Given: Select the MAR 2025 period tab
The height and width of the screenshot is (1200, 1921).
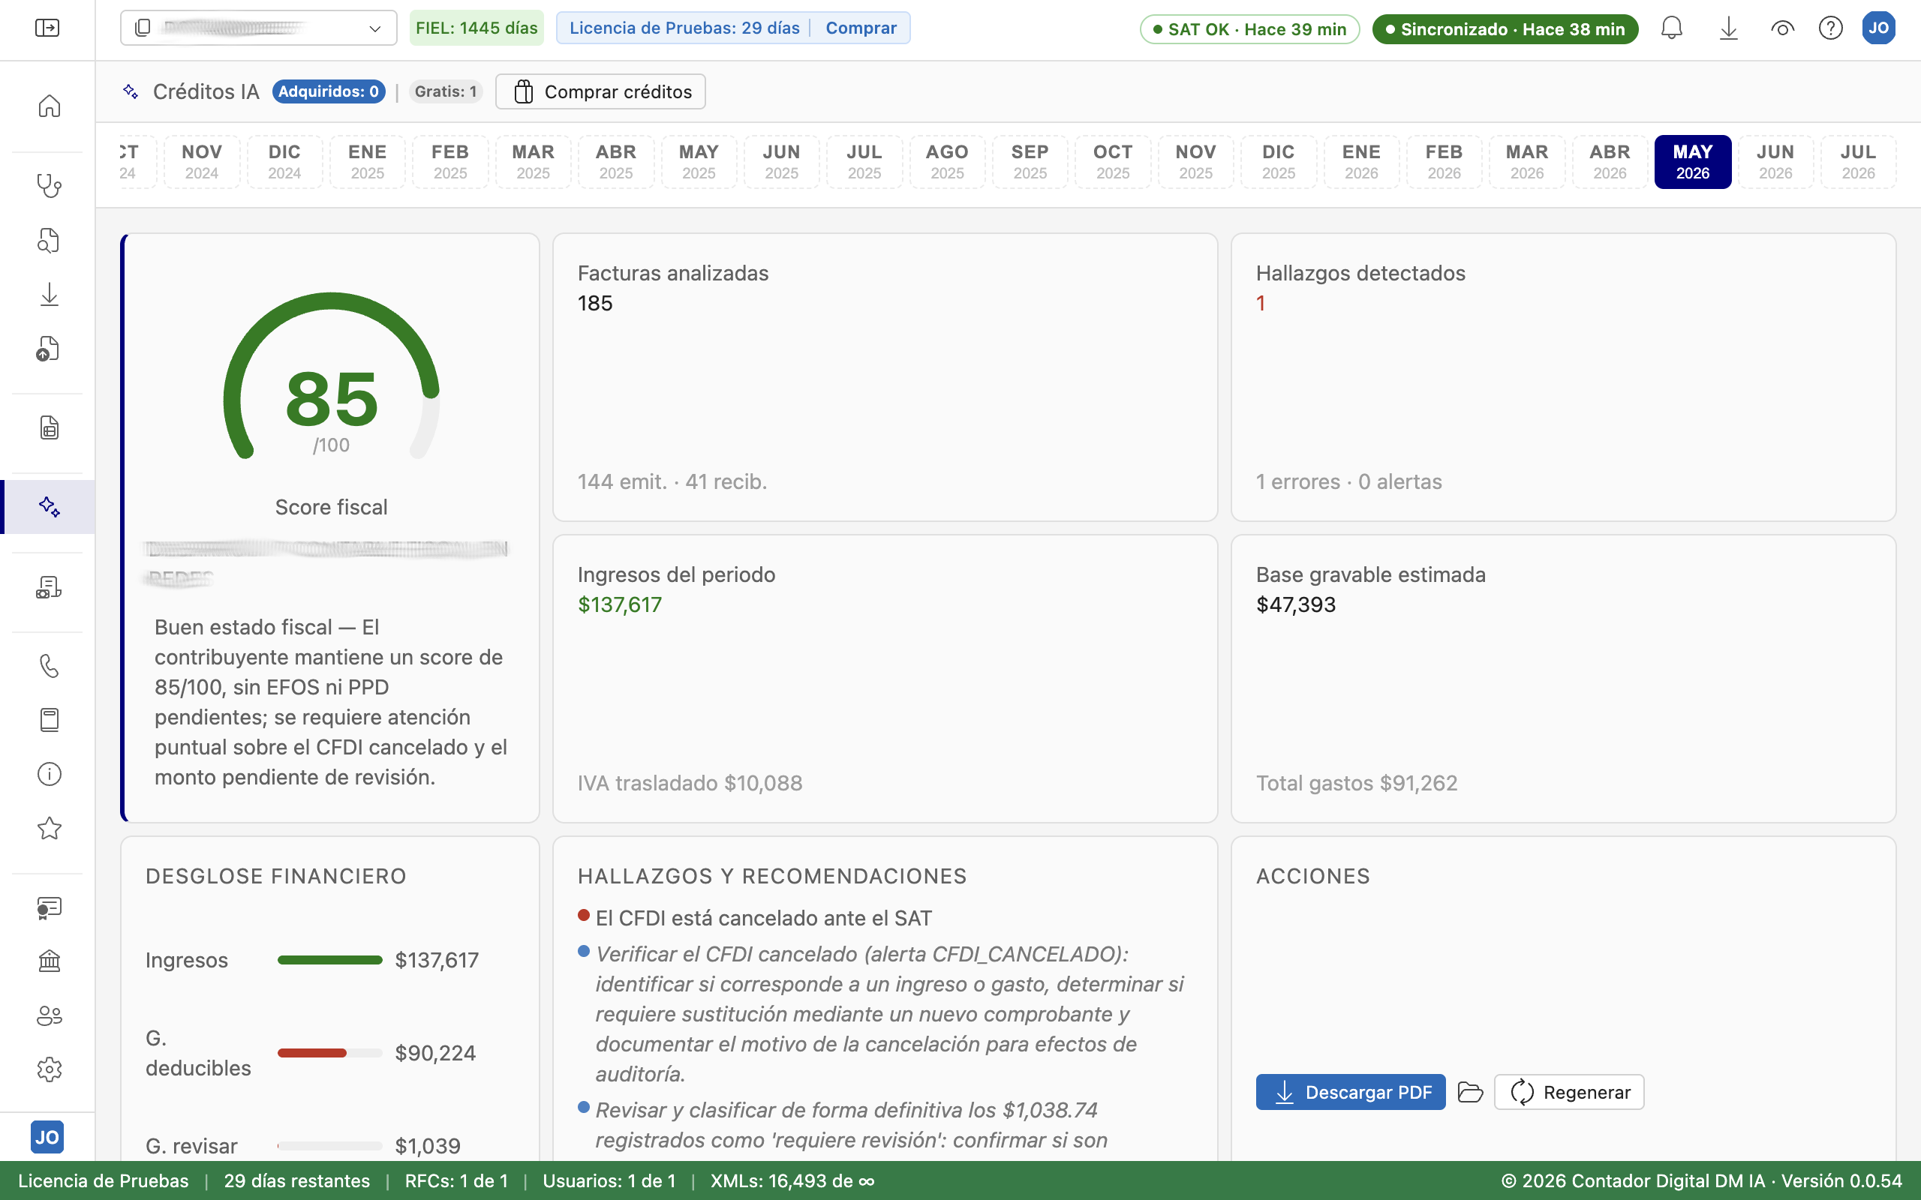Looking at the screenshot, I should click(534, 162).
